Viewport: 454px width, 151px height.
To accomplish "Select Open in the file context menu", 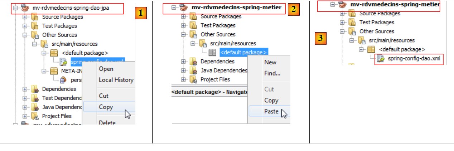I will point(106,69).
